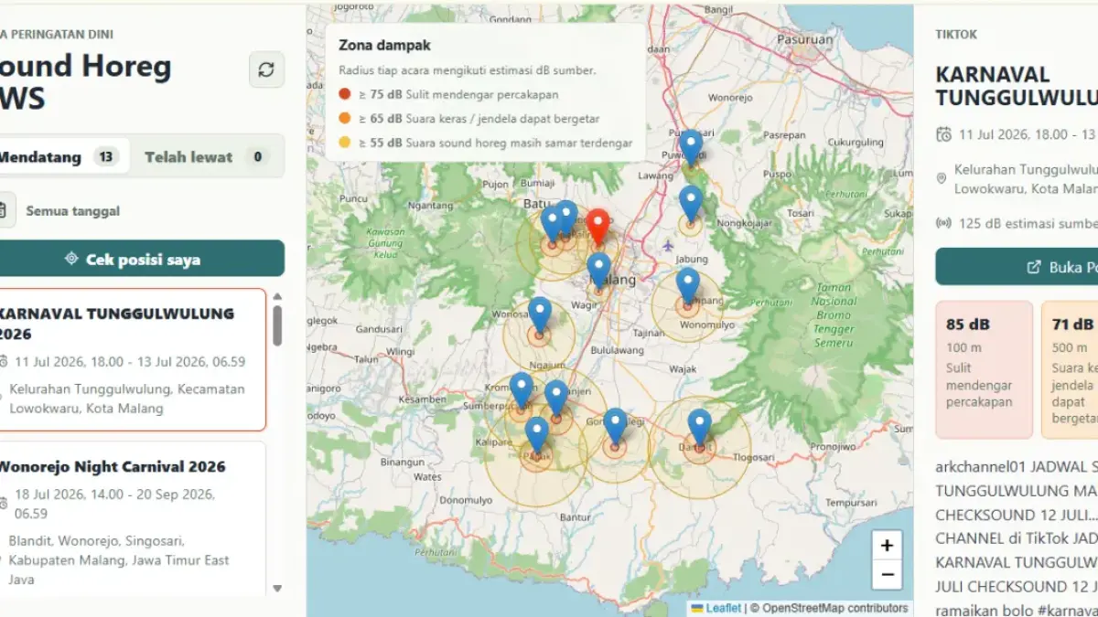The width and height of the screenshot is (1098, 617).
Task: Click the clock icon in Wonorejo Night Carnival card
Action: tap(2, 503)
